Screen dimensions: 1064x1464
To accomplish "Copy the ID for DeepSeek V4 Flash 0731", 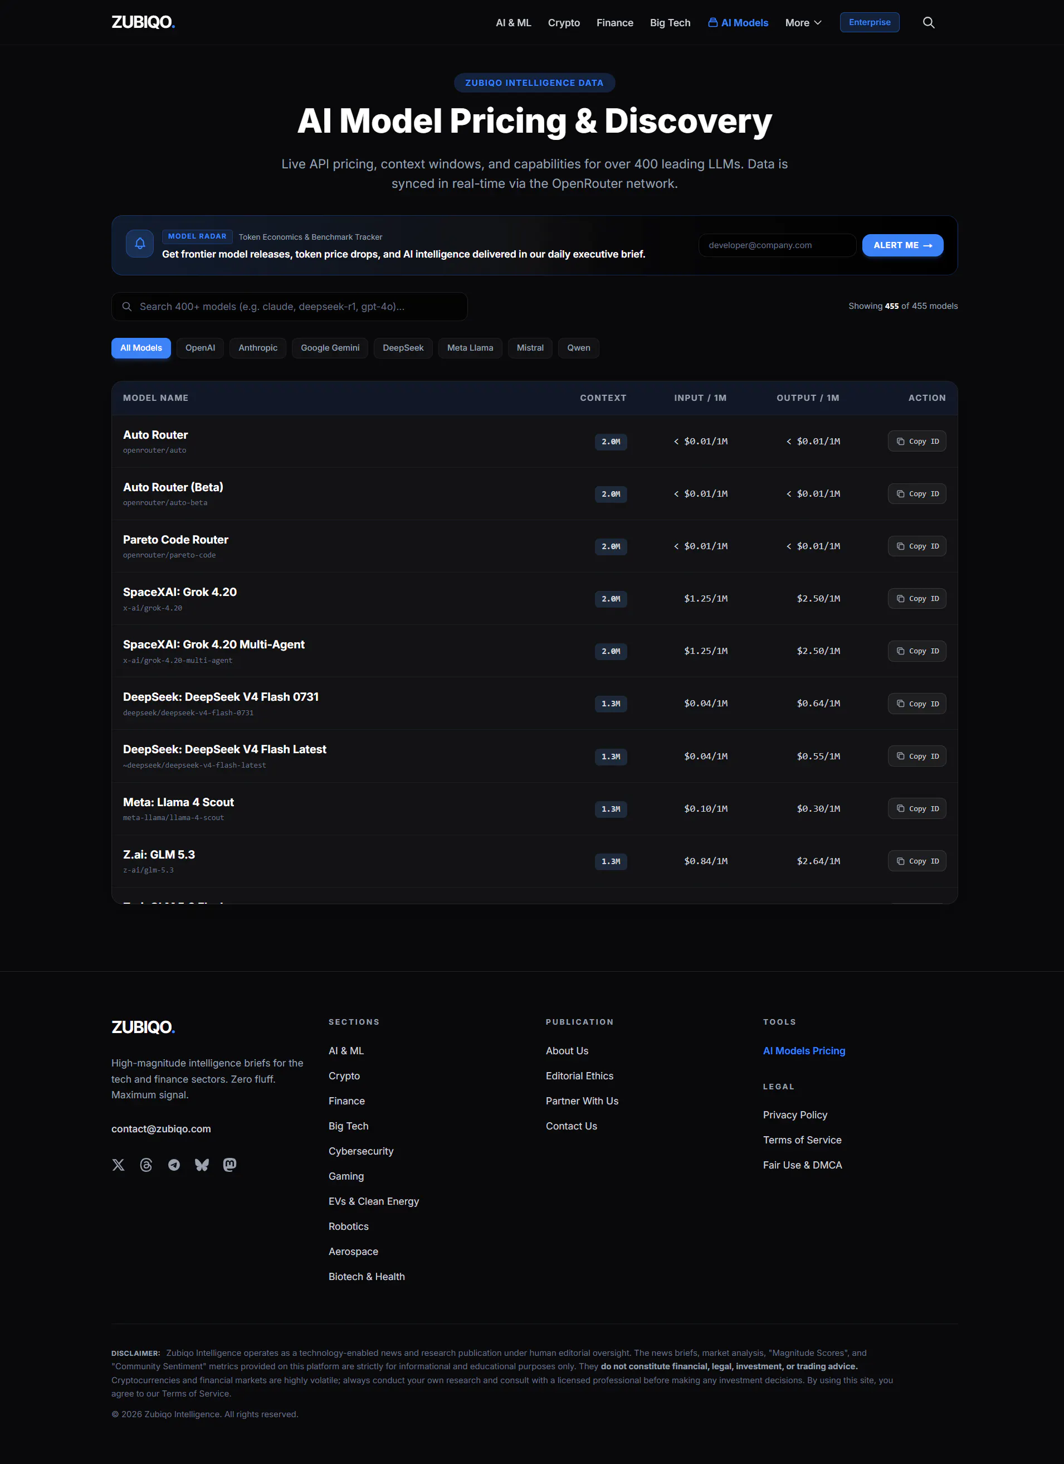I will pyautogui.click(x=917, y=704).
